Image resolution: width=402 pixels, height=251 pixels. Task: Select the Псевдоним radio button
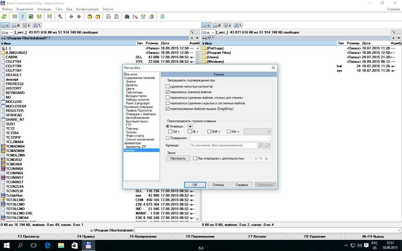click(168, 138)
